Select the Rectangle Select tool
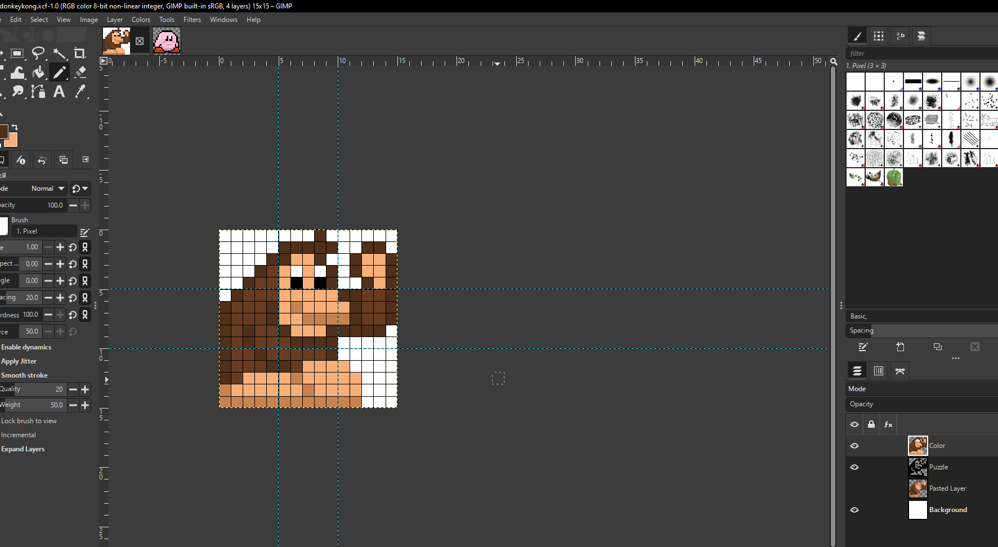This screenshot has width=998, height=547. pyautogui.click(x=17, y=54)
